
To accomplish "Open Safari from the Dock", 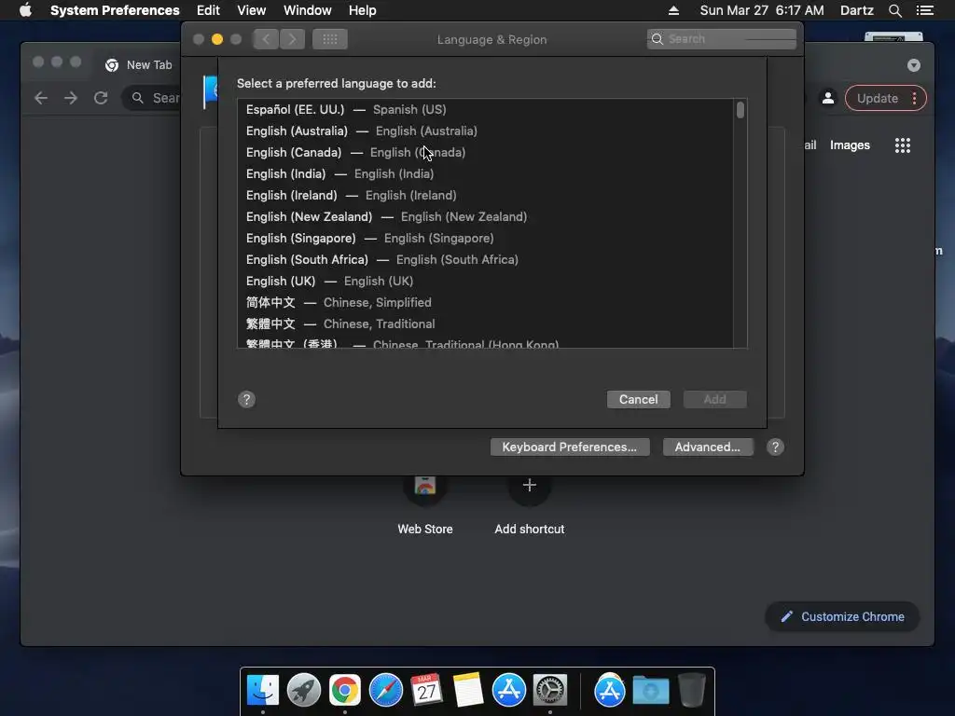I will tap(385, 691).
